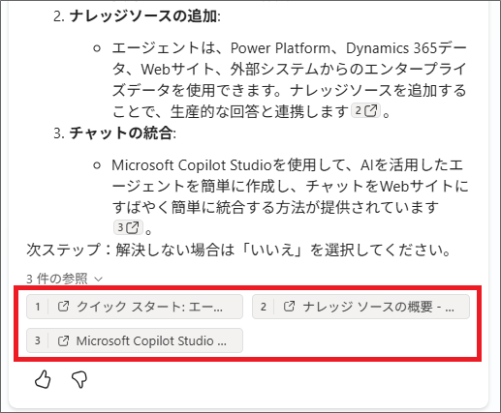Click external-link icon on ナレッジ ソースの概要 reference
This screenshot has width=501, height=413.
(x=289, y=307)
